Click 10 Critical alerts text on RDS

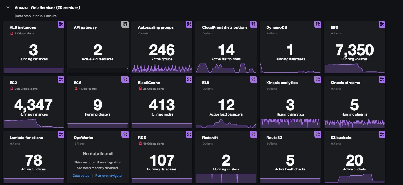pyautogui.click(x=153, y=144)
